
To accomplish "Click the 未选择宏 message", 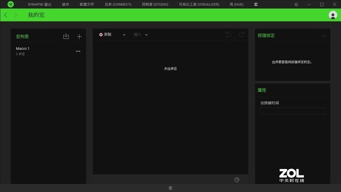I will point(170,69).
